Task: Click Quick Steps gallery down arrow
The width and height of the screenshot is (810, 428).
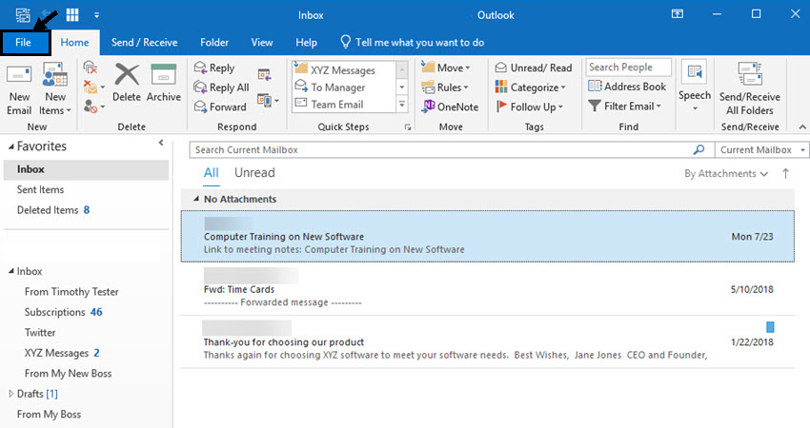Action: click(x=402, y=88)
